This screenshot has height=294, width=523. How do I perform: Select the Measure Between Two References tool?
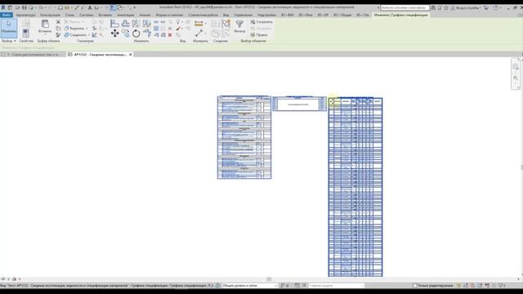tap(199, 33)
